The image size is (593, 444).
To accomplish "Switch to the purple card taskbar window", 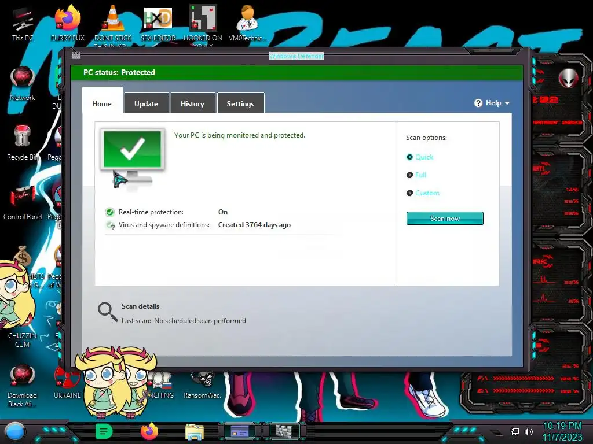I will [x=240, y=431].
